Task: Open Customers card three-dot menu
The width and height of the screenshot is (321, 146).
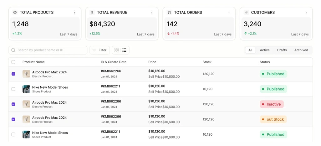Action: pos(306,13)
